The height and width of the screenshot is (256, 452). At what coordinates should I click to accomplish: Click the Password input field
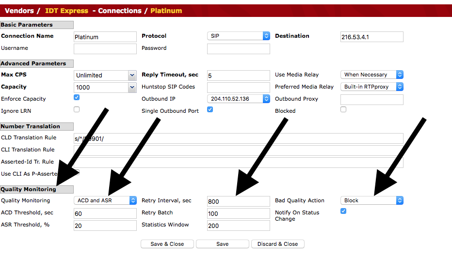tap(239, 49)
